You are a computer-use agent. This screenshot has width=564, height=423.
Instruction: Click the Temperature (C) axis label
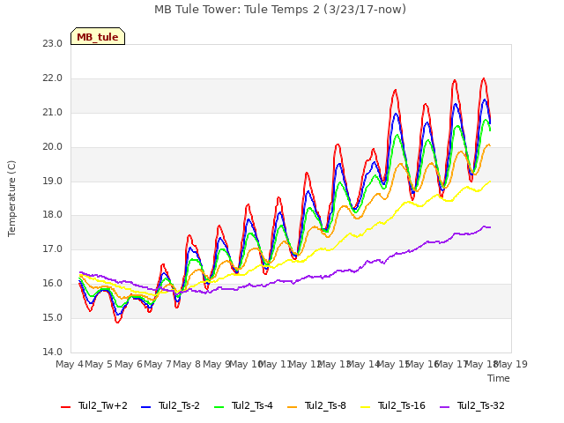11,198
